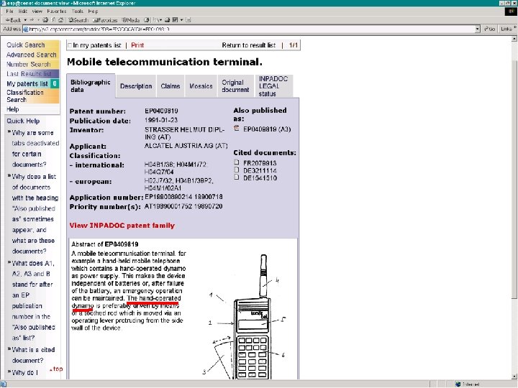518x388 pixels.
Task: Open the Forward button history dropdown
Action: tap(38, 20)
